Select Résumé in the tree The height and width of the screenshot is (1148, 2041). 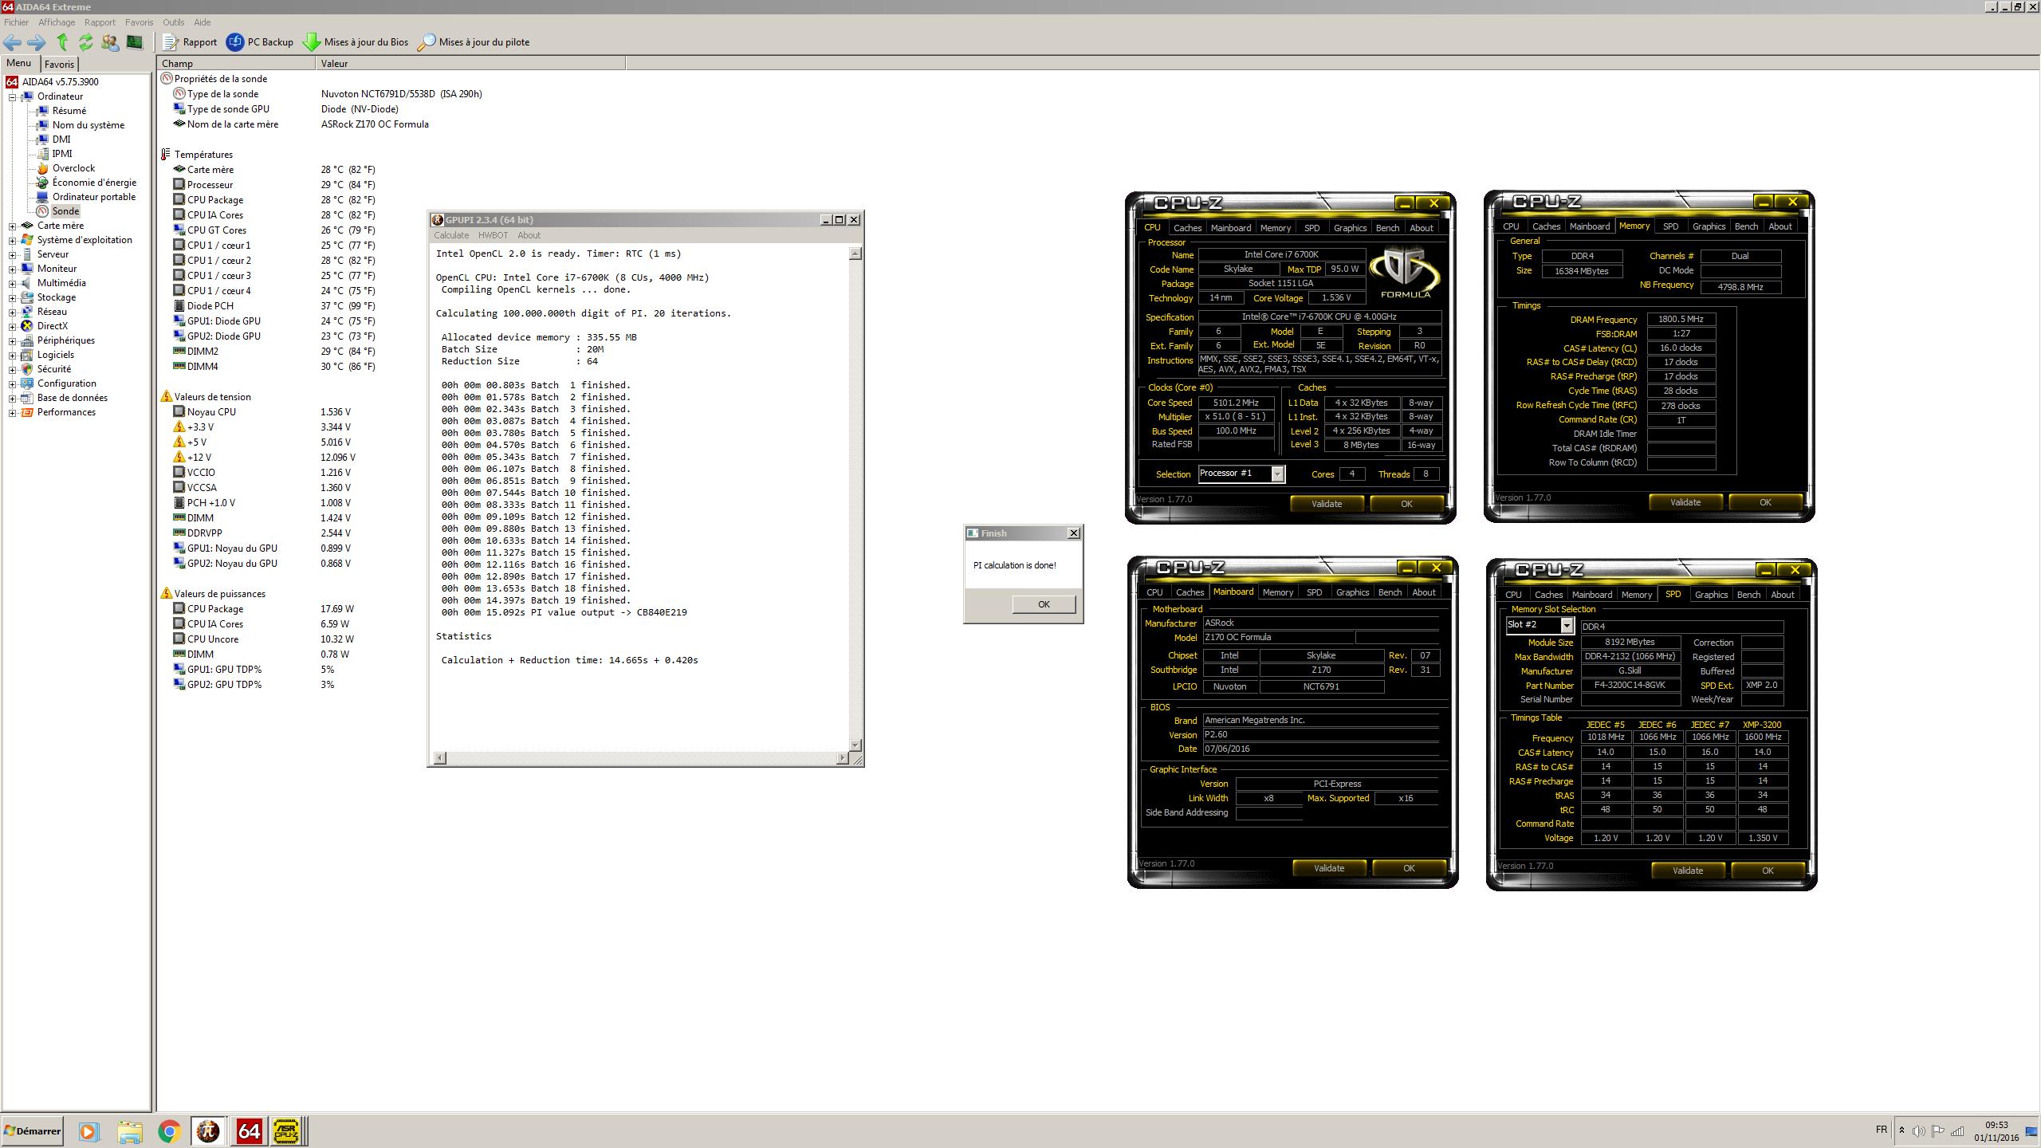tap(69, 111)
